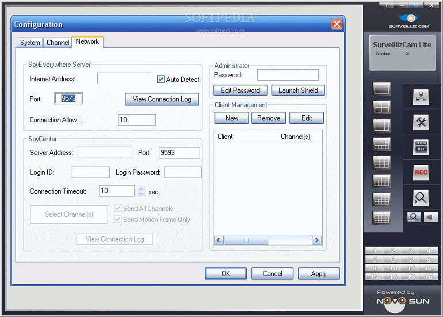Choose the seventh screen layout icon
443x317 pixels.
[x=381, y=199]
